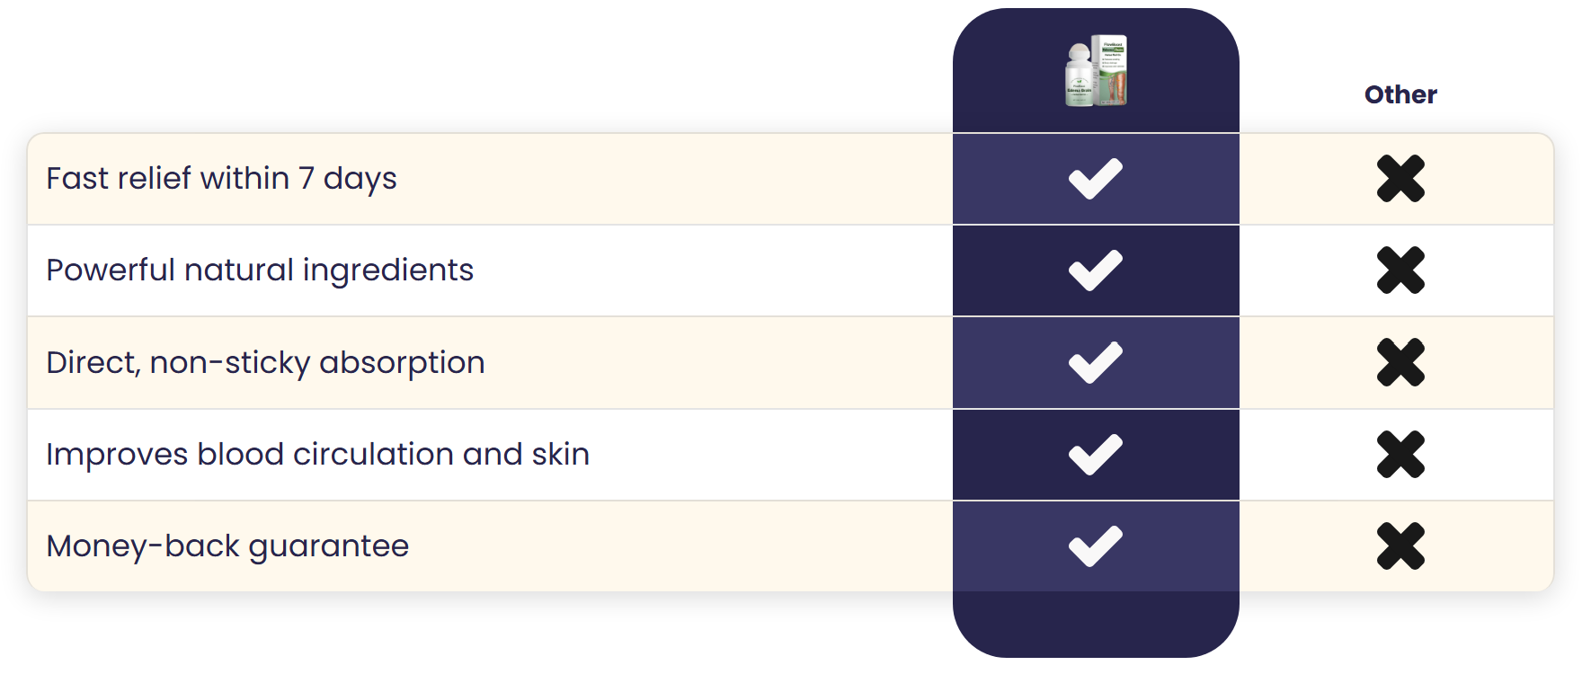
Task: Click checkmark for Fast relief within 7 days
Action: point(1096,178)
